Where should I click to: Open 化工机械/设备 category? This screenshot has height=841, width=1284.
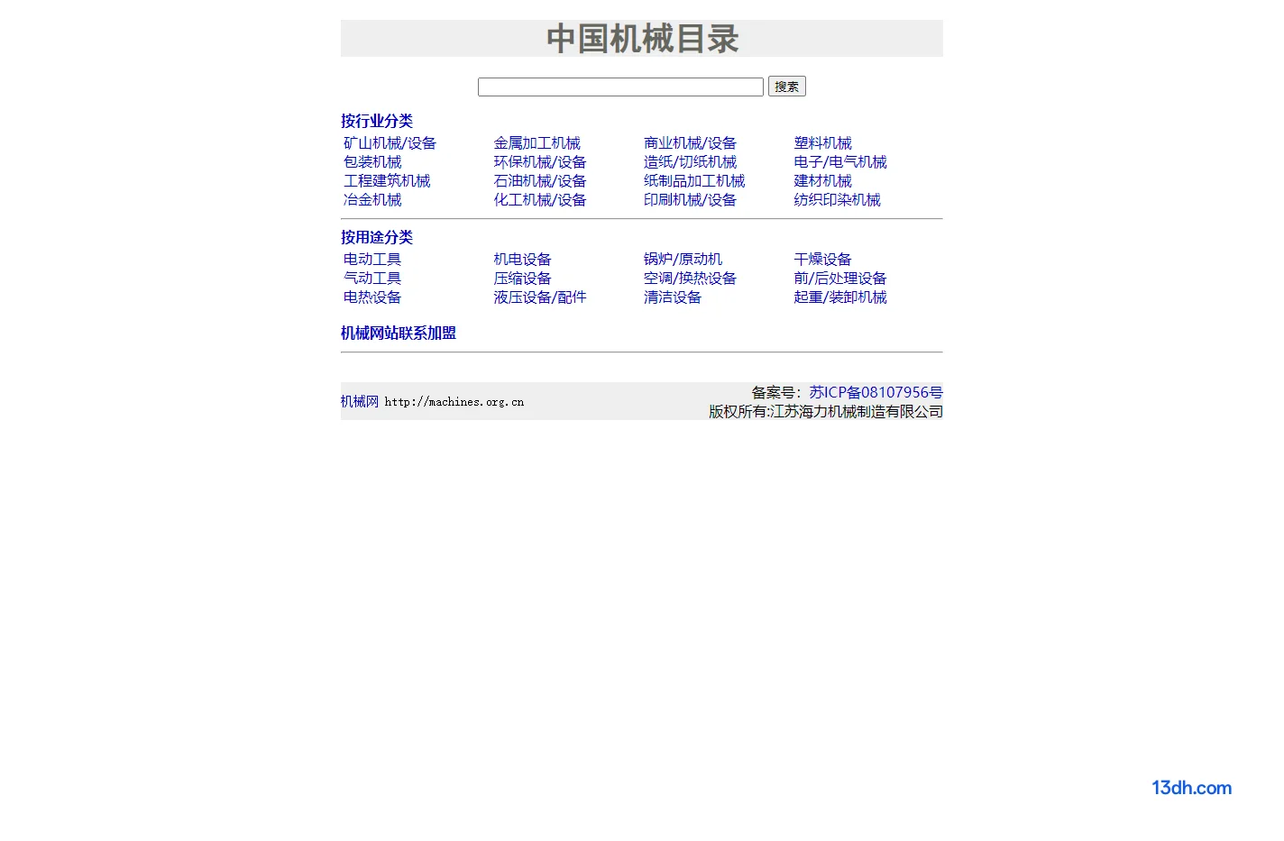pyautogui.click(x=539, y=200)
